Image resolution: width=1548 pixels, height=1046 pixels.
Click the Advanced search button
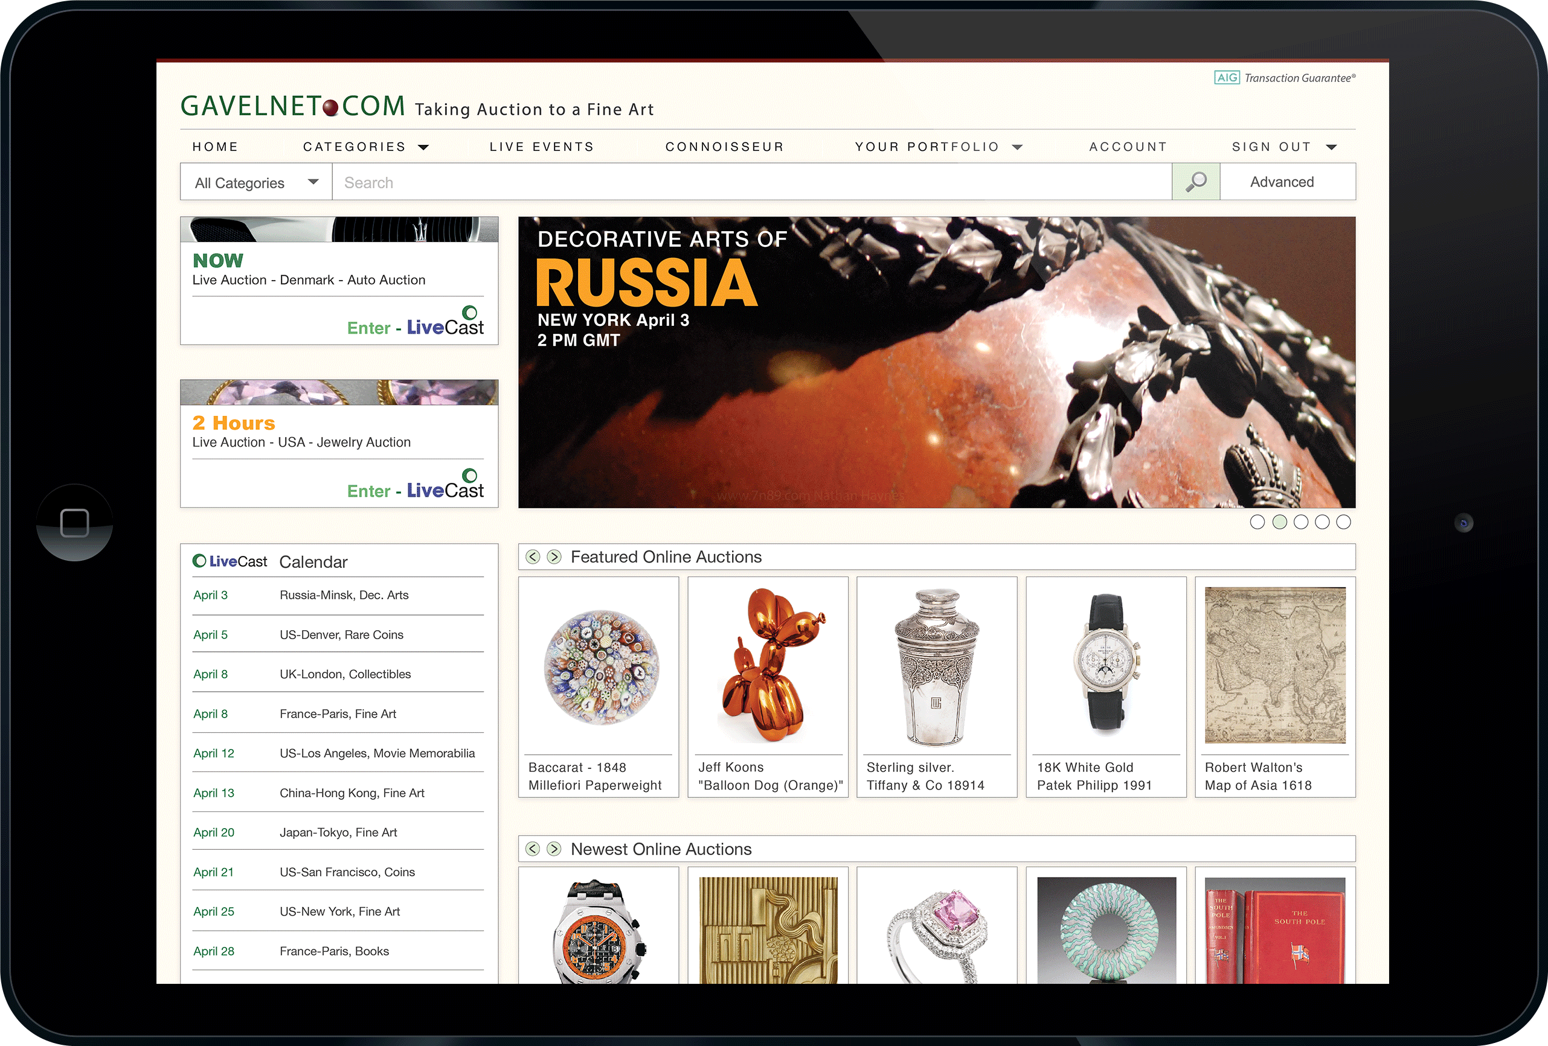[1282, 182]
